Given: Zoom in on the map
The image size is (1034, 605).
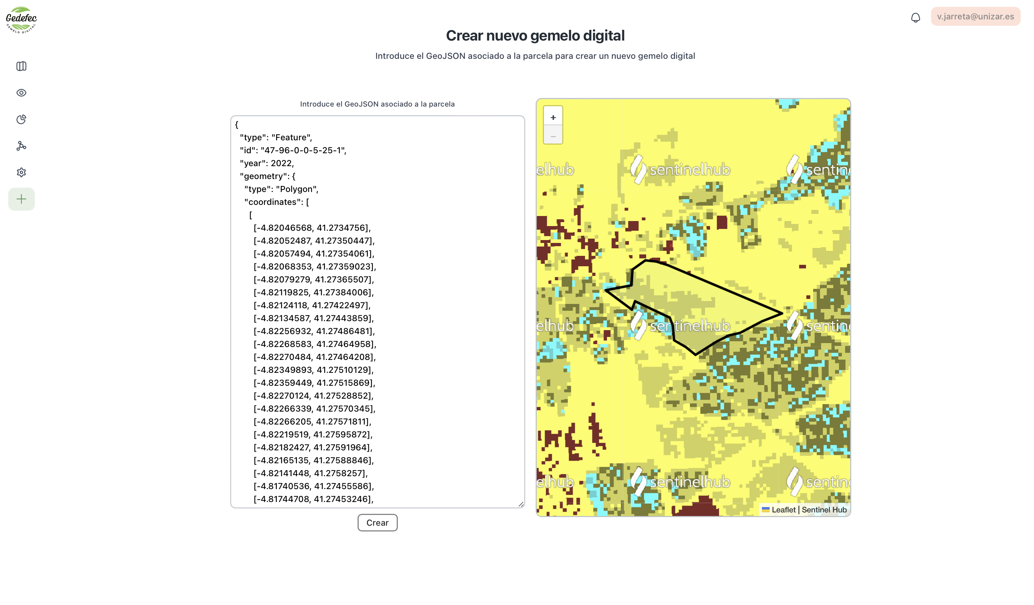Looking at the screenshot, I should pyautogui.click(x=553, y=118).
